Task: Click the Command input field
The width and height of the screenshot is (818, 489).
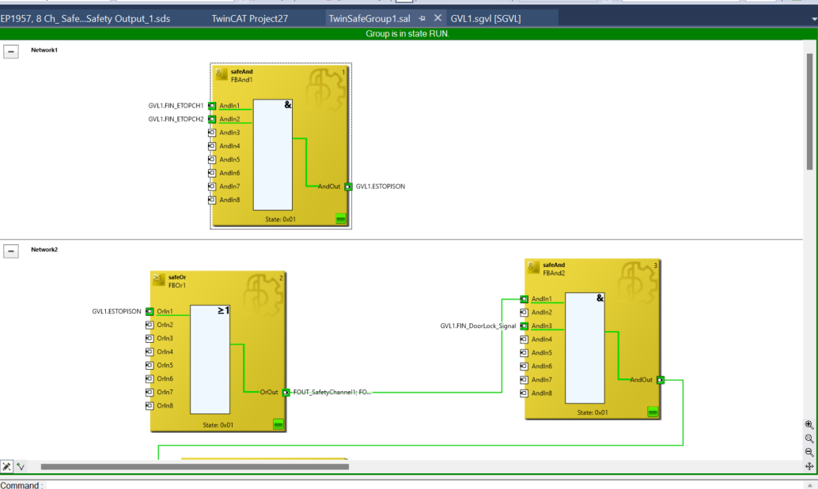Action: coord(425,485)
